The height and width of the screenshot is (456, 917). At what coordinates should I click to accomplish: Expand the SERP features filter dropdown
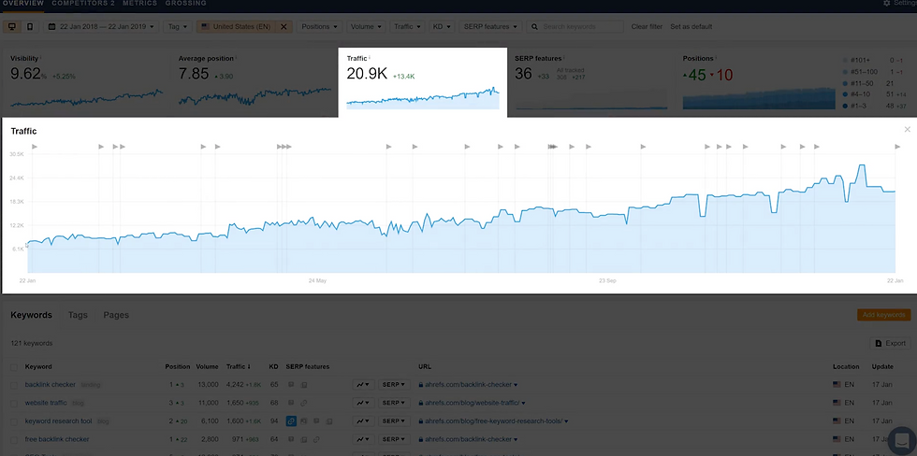tap(488, 27)
